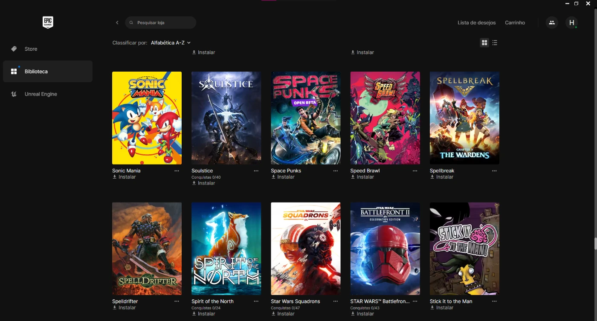Select Biblioteca in the sidebar
This screenshot has height=321, width=597.
[48, 71]
